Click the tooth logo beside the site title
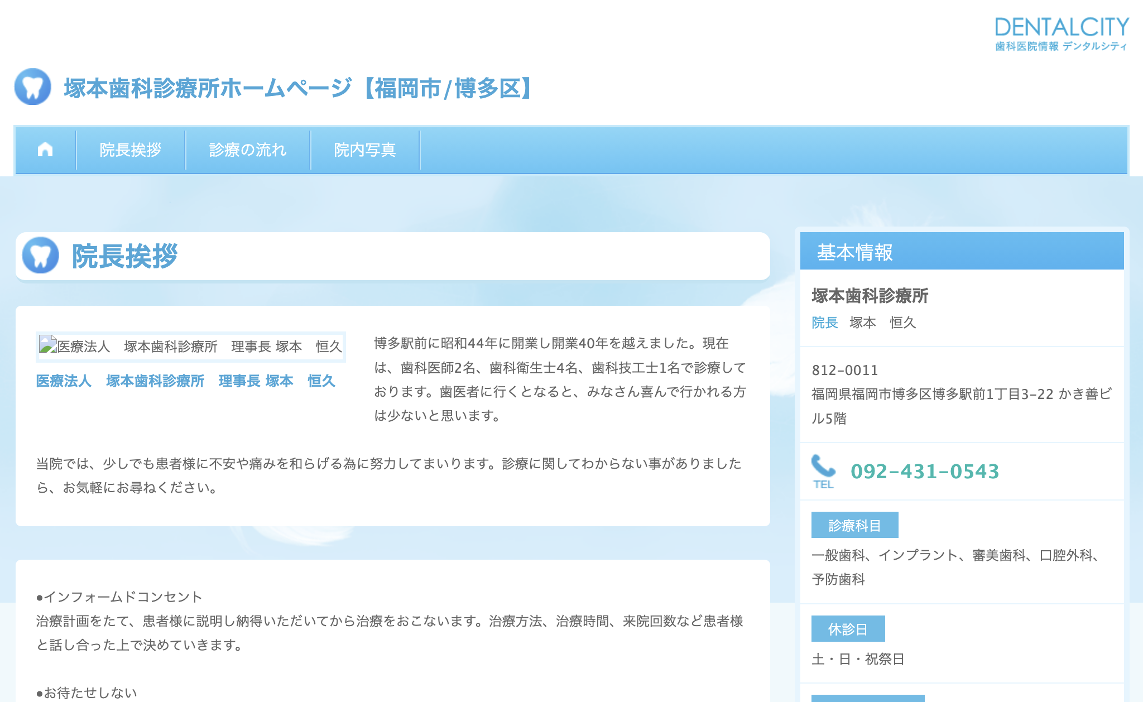This screenshot has width=1143, height=702. pyautogui.click(x=33, y=87)
